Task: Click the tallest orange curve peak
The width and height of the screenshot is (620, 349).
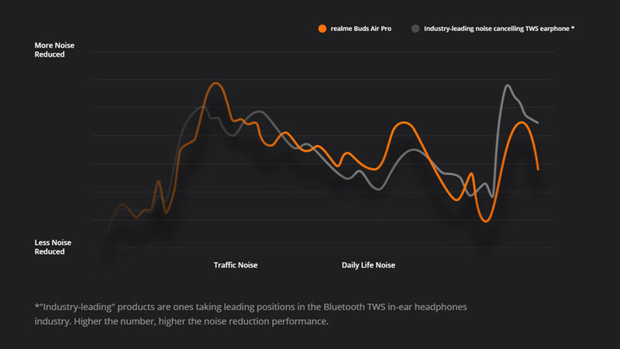Action: (x=216, y=83)
